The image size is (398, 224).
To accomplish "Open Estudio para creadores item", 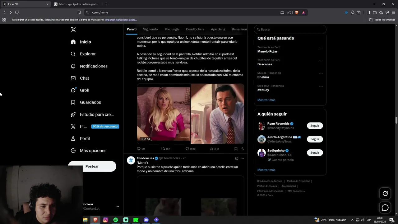I will [92, 114].
